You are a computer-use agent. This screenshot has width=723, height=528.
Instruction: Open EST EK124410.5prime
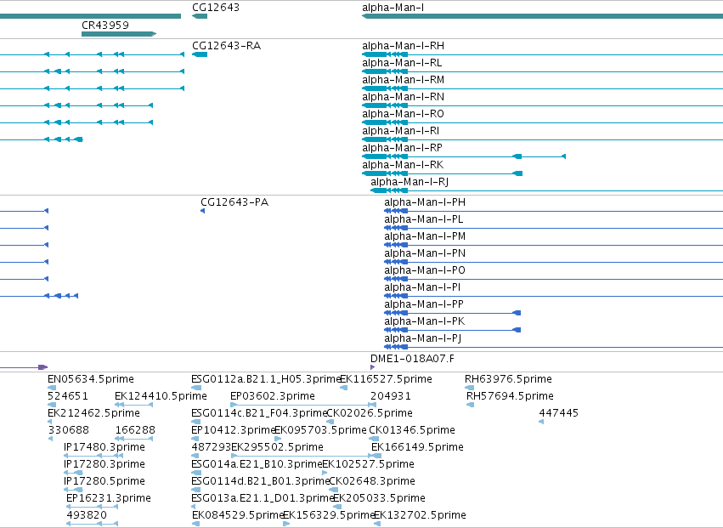(133, 405)
